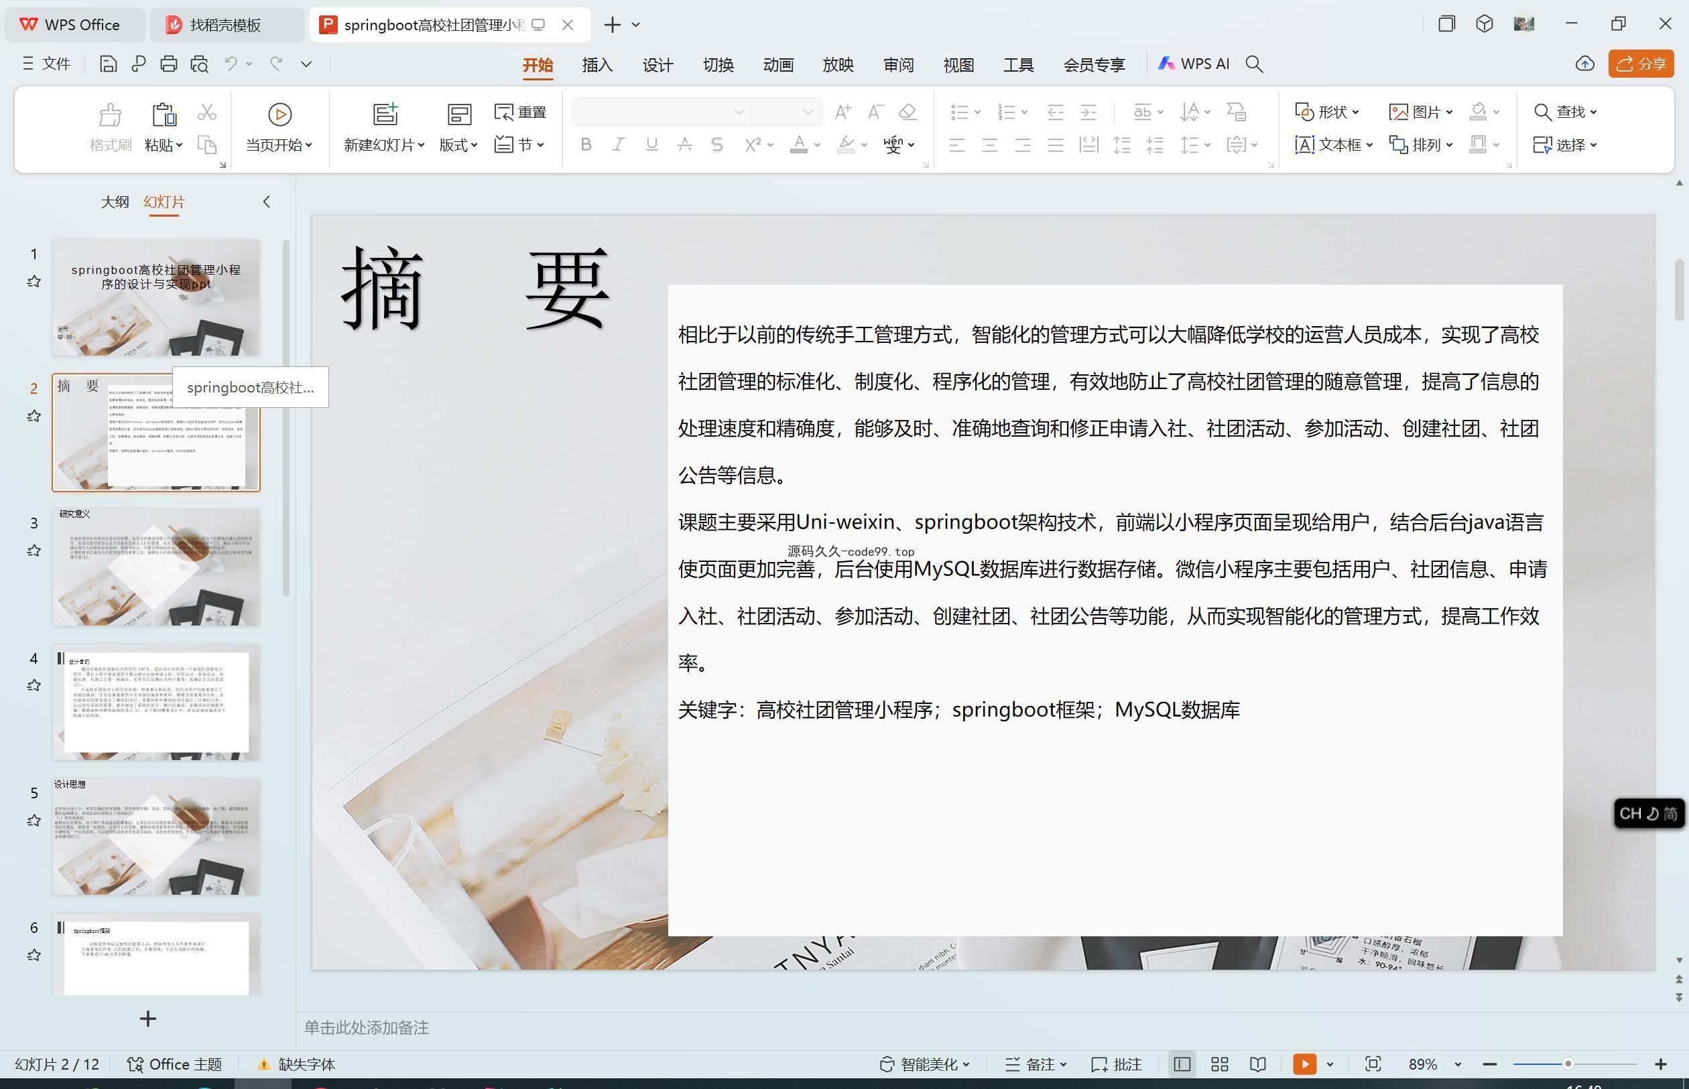This screenshot has width=1689, height=1089.
Task: Open WPS AI assistant
Action: 1193,64
